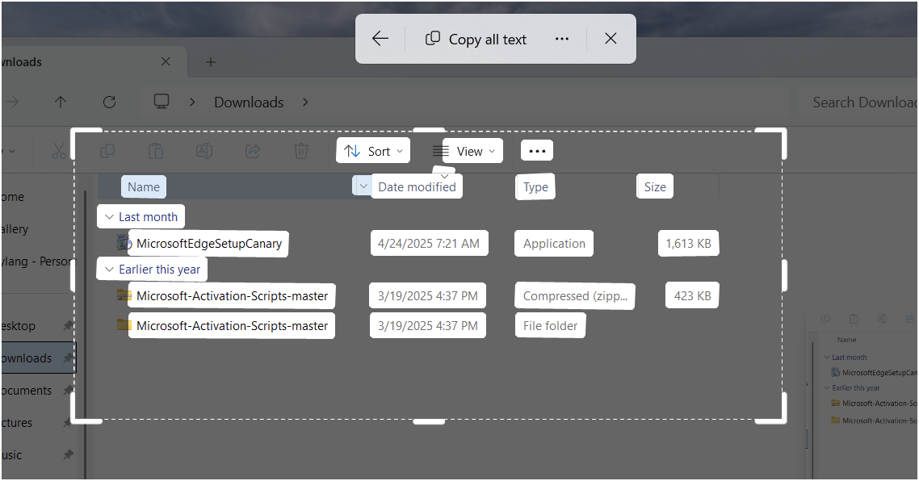This screenshot has width=919, height=481.
Task: Click the pin icon beside Music
Action: point(69,454)
